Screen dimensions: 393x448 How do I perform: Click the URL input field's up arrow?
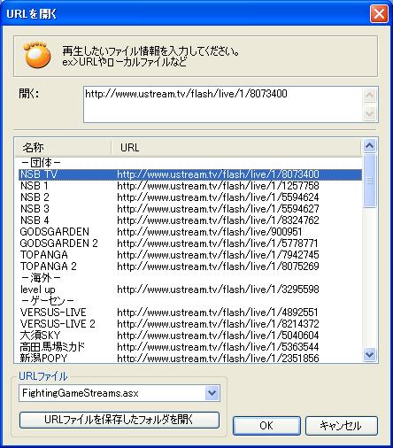(x=370, y=95)
